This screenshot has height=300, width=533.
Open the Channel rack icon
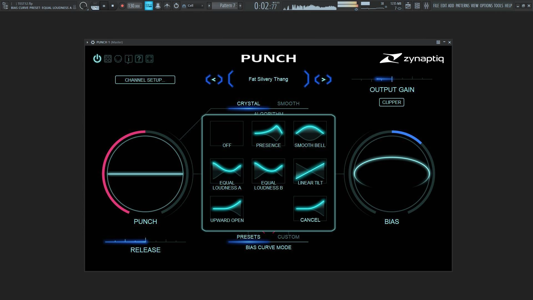click(417, 6)
